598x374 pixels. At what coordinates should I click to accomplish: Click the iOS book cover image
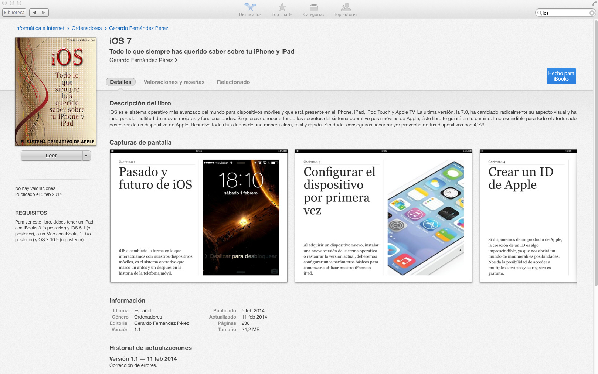(x=56, y=91)
